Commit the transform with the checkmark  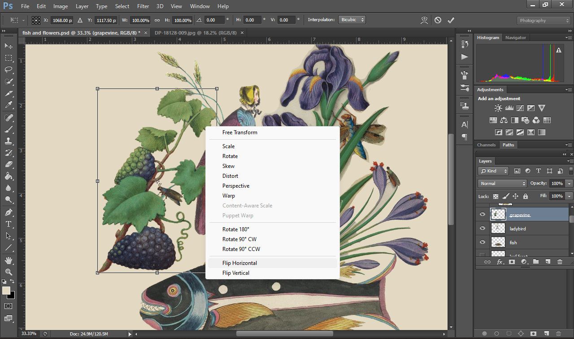click(451, 20)
